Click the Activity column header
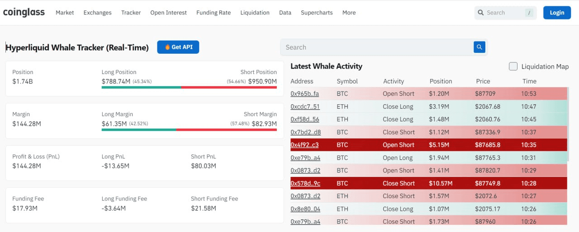 393,81
